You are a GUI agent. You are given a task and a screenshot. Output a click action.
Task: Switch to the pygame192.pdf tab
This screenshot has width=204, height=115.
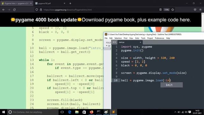(50, 4)
